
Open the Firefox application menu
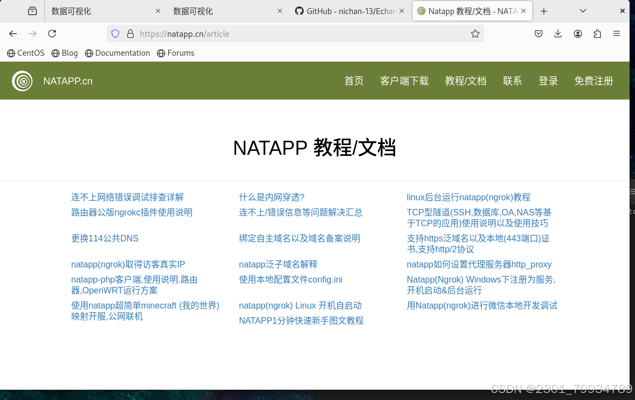(617, 34)
